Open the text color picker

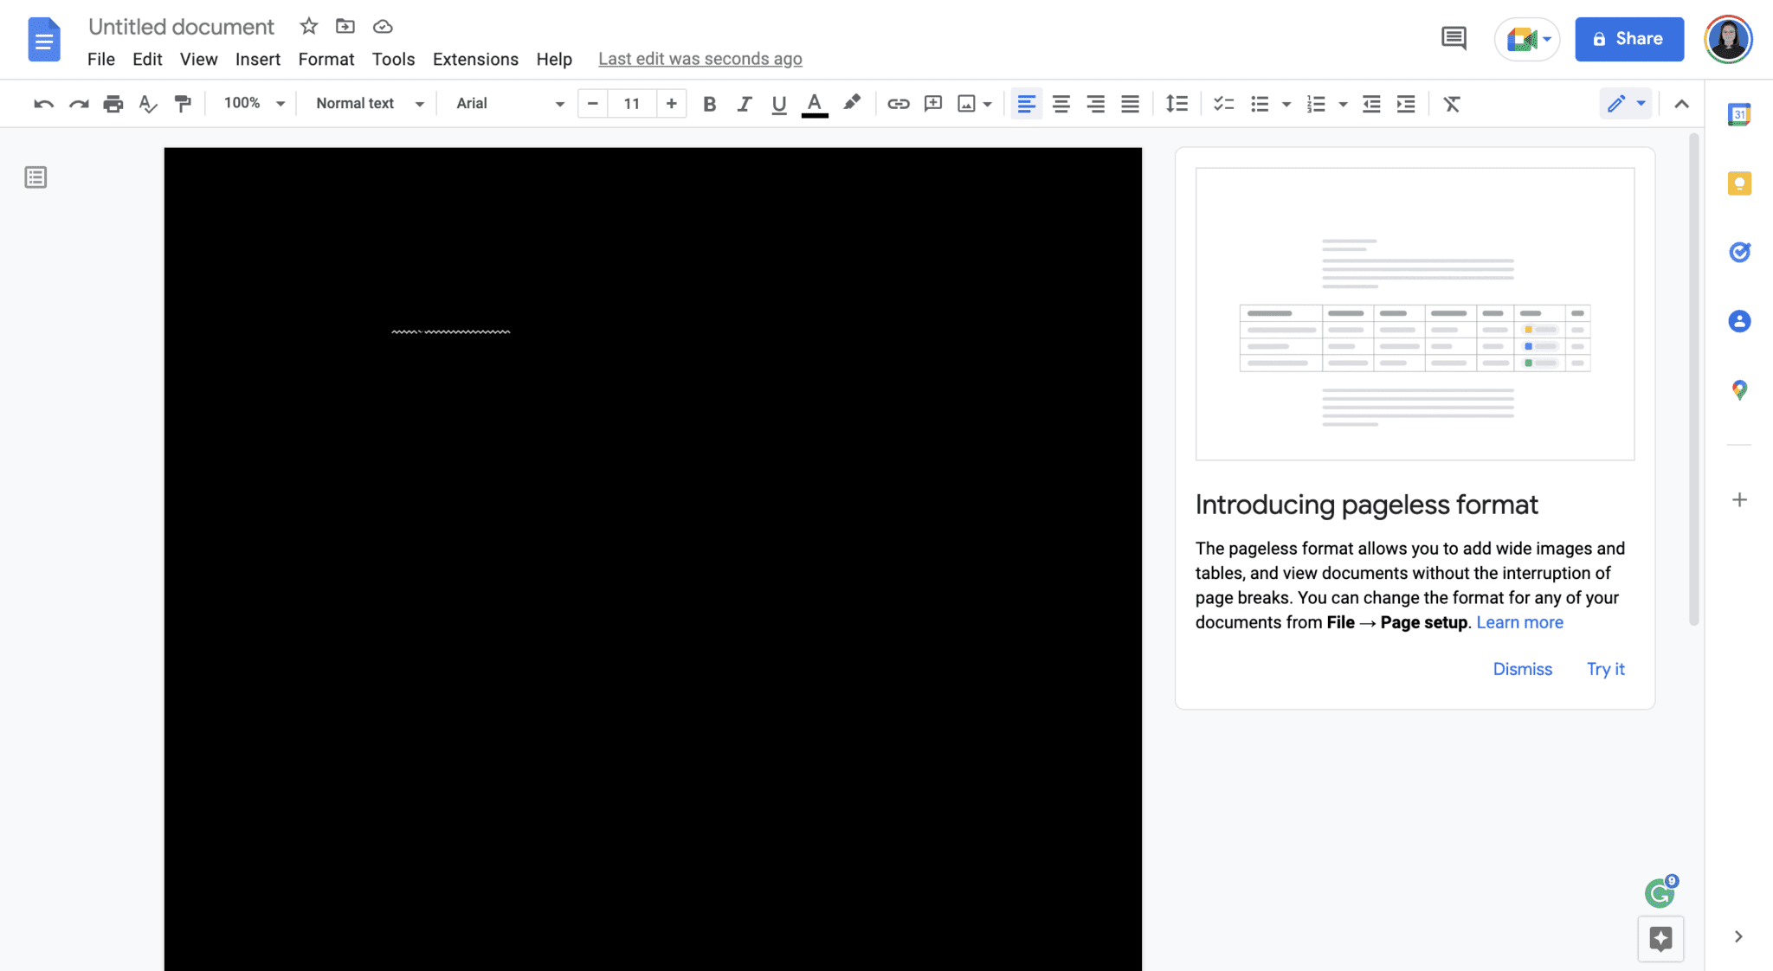814,104
